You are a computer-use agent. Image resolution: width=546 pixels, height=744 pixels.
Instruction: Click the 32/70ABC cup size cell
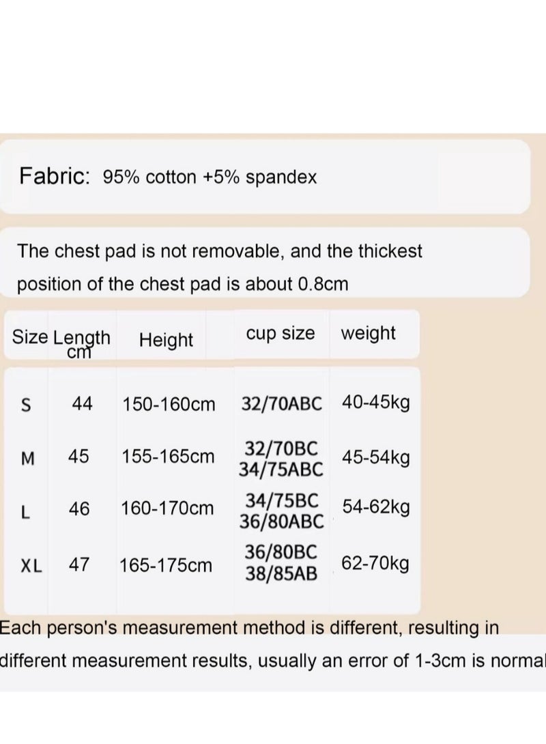[x=281, y=403]
